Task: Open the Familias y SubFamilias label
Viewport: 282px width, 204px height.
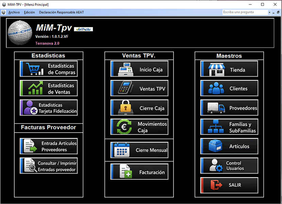Action: 242,128
